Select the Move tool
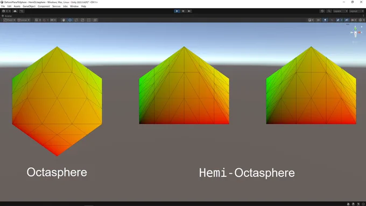Viewport: 366px width, 206px height. [70, 20]
